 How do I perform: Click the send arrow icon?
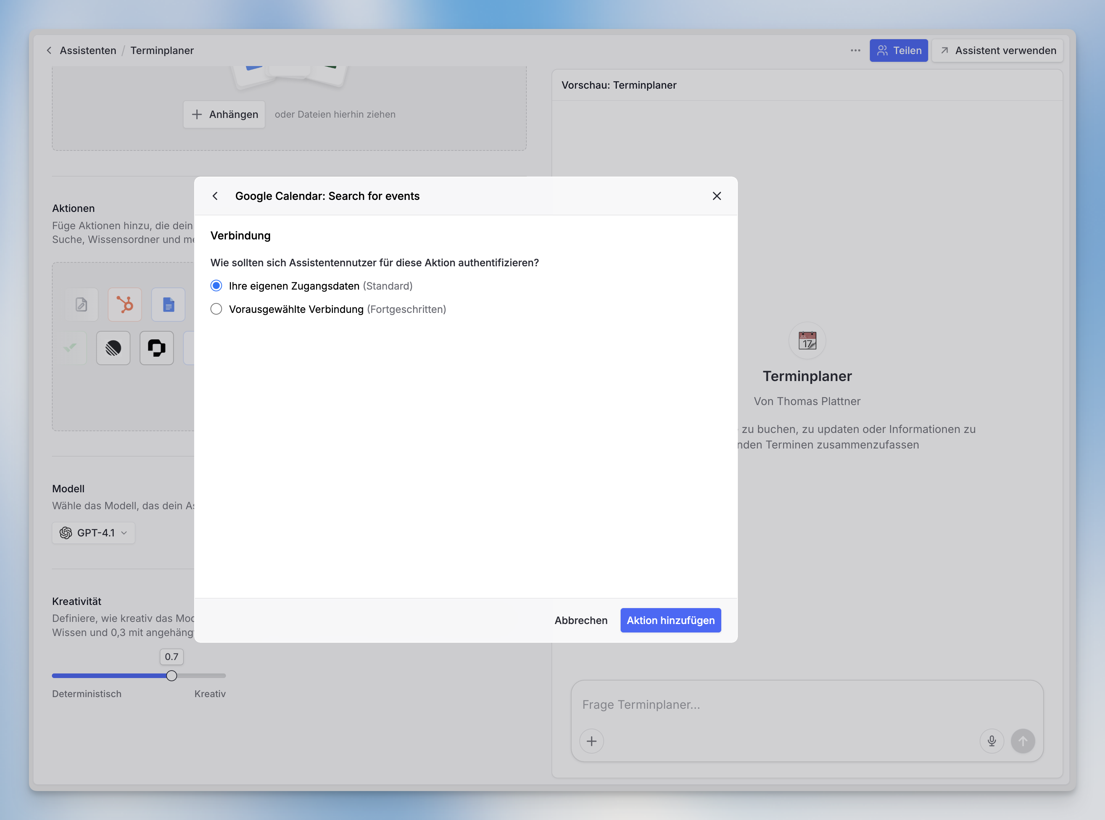point(1023,741)
